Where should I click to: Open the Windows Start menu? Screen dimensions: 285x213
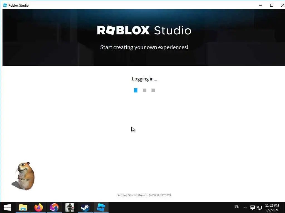pyautogui.click(x=8, y=207)
